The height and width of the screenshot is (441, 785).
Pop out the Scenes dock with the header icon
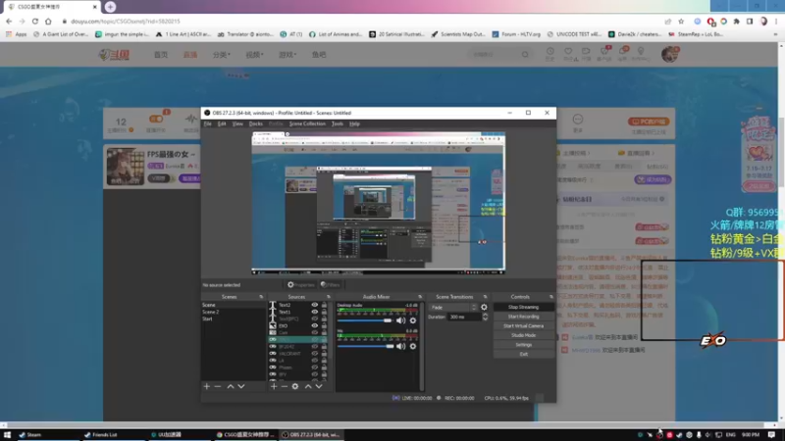(261, 297)
